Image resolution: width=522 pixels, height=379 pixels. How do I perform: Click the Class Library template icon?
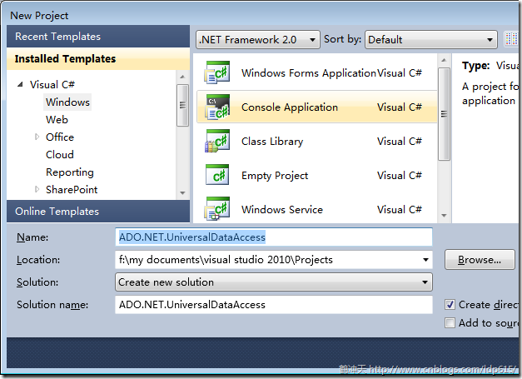217,141
